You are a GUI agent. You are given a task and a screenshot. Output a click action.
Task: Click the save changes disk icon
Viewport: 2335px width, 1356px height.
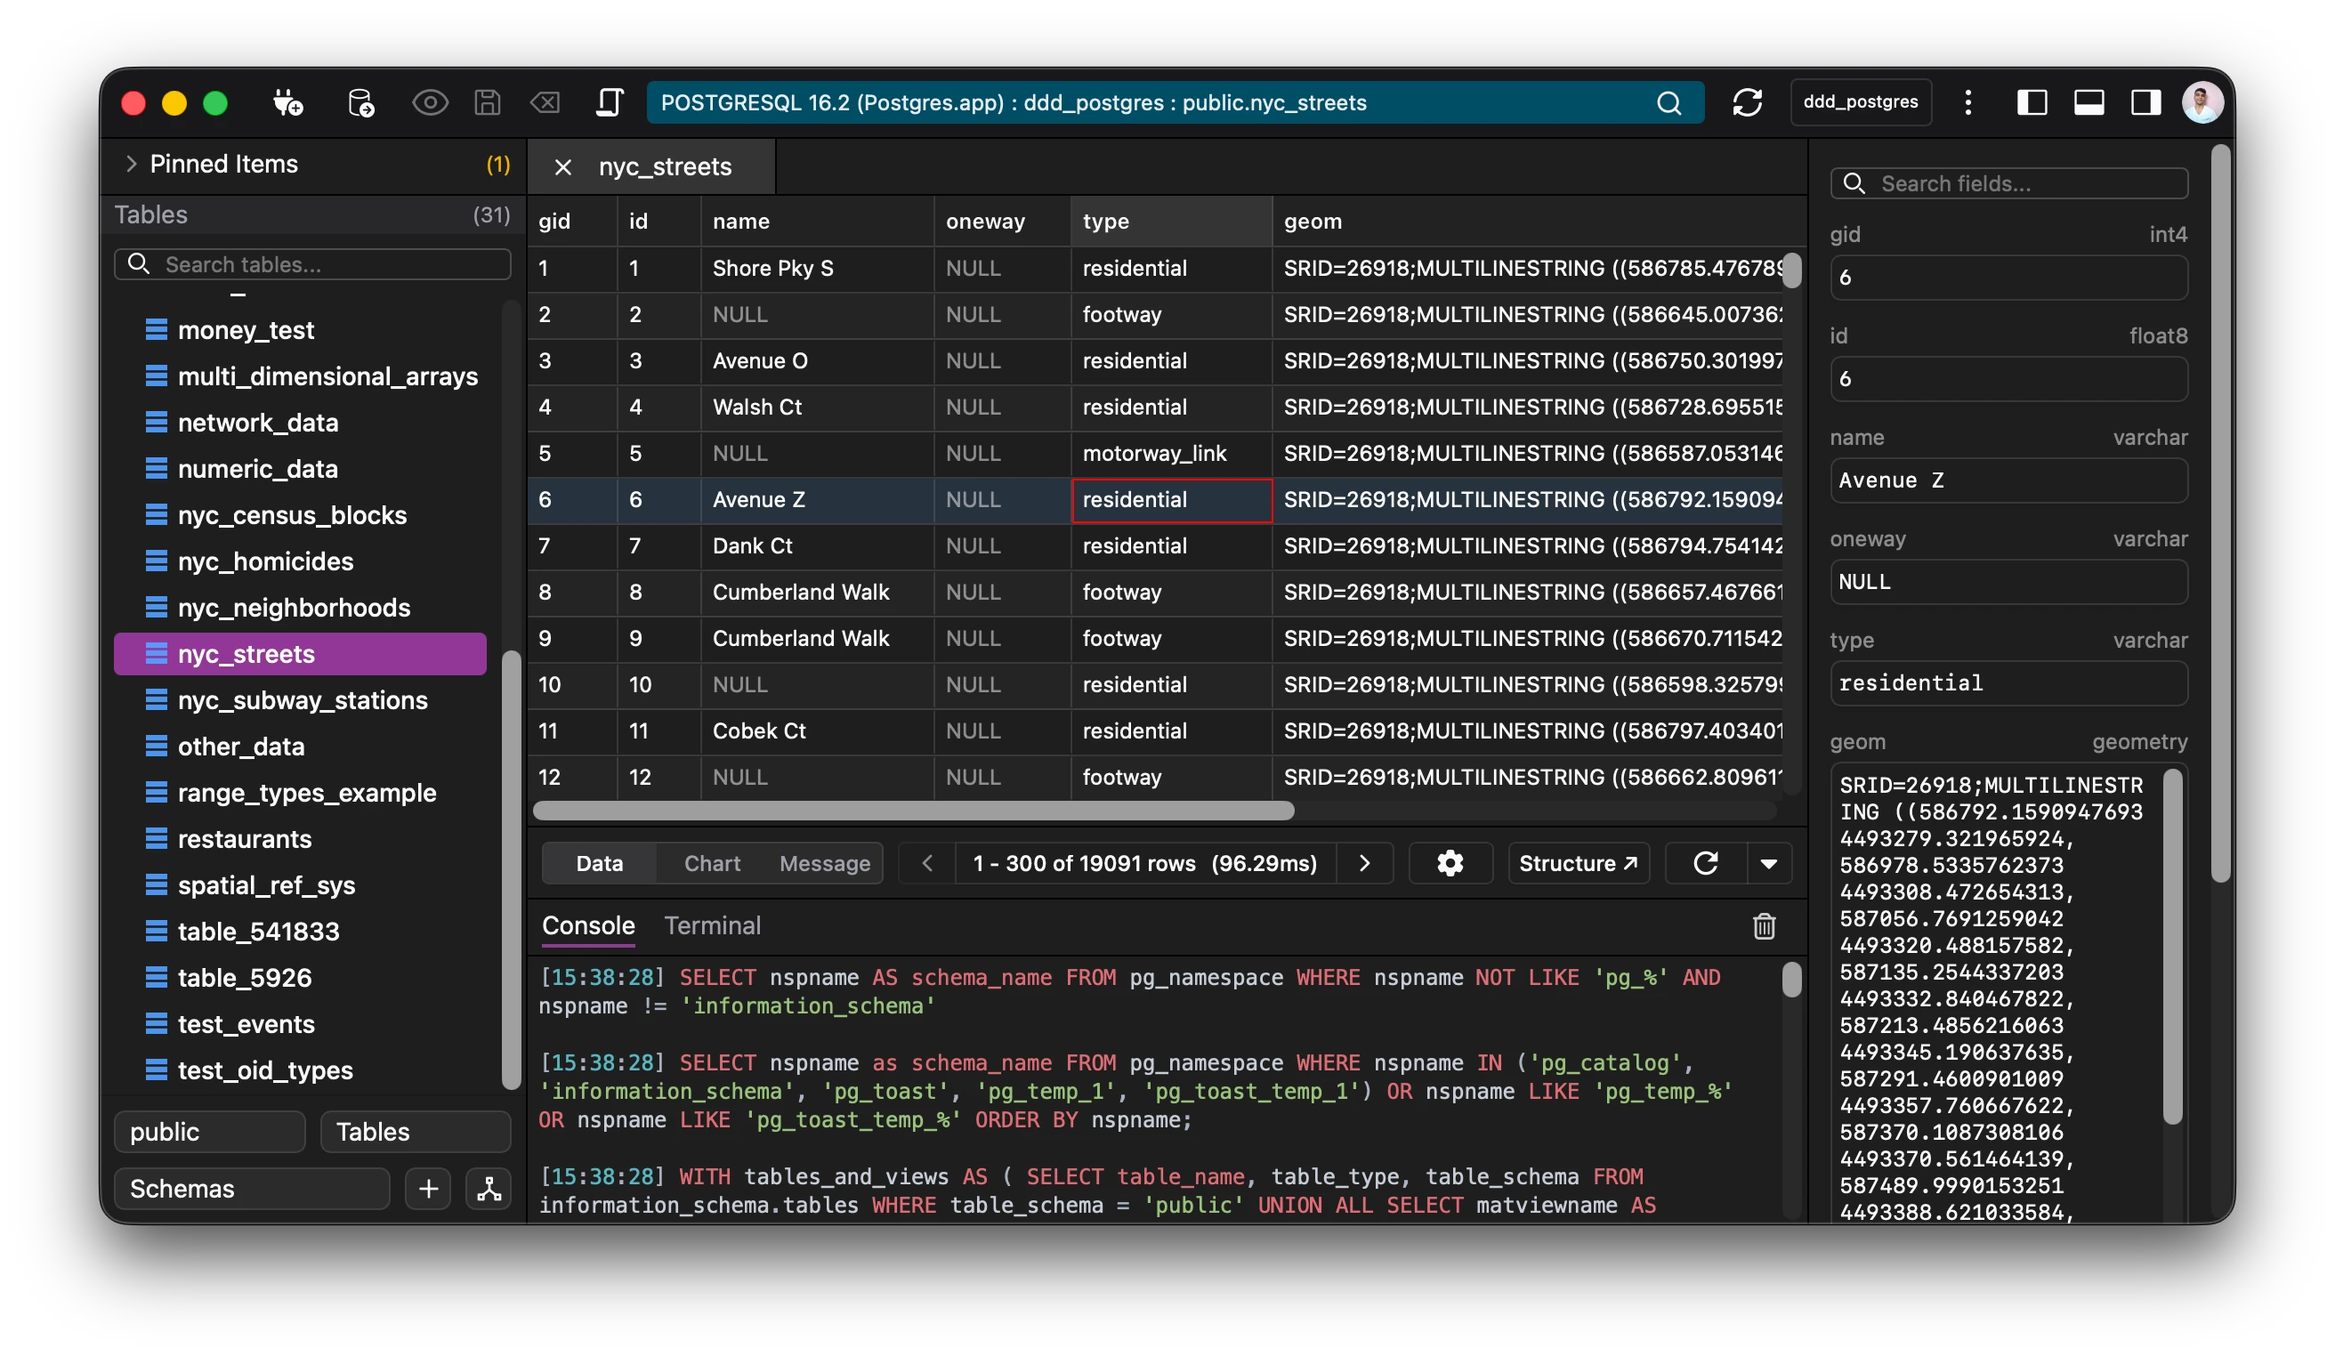click(488, 103)
